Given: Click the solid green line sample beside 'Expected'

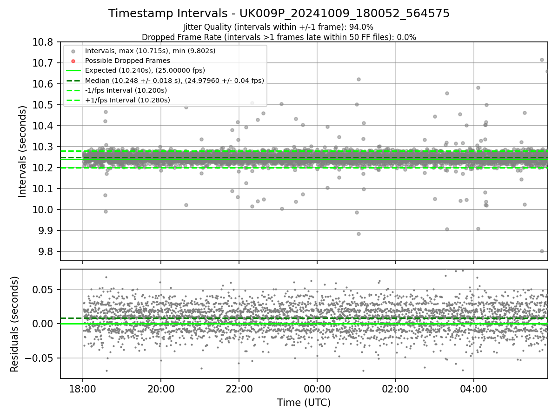Looking at the screenshot, I should (73, 71).
